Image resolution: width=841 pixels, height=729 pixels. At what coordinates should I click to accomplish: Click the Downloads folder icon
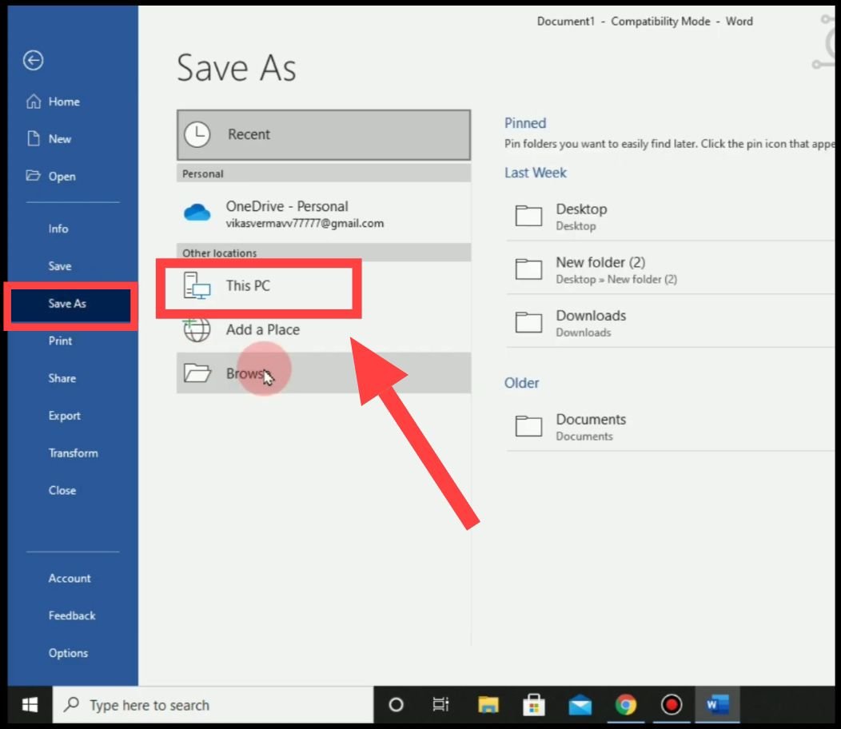[528, 322]
